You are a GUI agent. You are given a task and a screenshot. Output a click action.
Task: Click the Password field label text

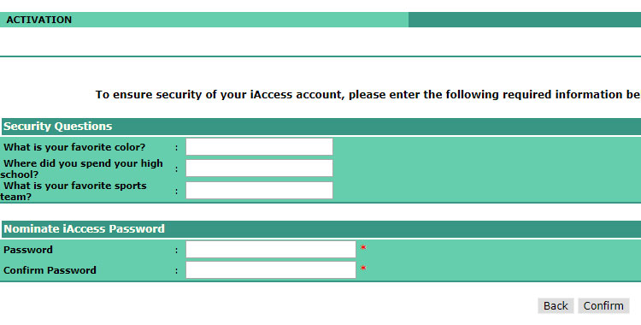click(x=28, y=250)
